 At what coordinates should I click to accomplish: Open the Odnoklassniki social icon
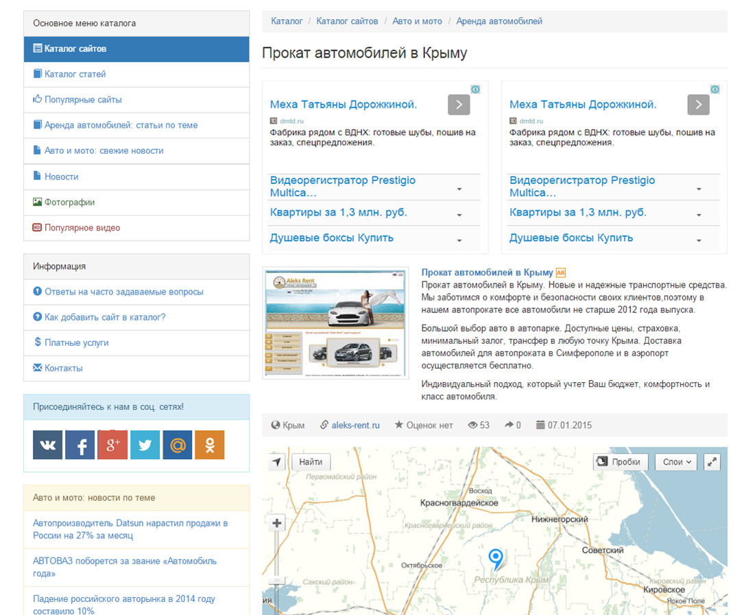[209, 445]
